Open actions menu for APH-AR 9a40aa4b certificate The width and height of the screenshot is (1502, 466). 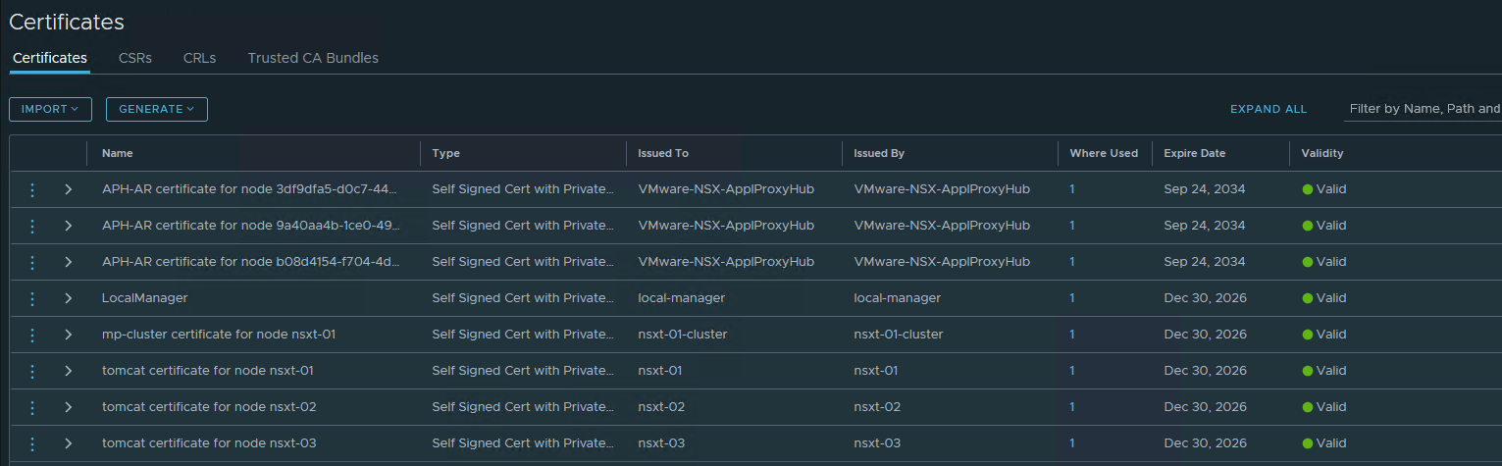click(31, 226)
